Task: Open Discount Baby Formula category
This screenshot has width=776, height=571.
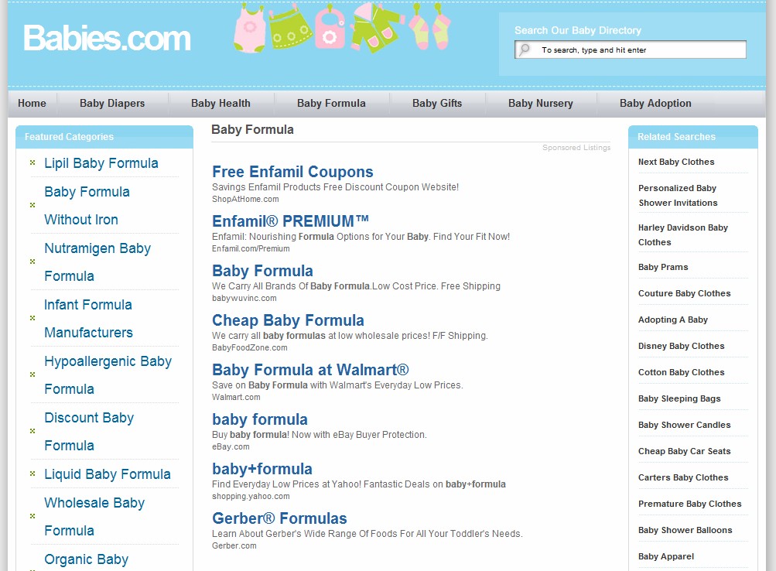Action: point(89,431)
